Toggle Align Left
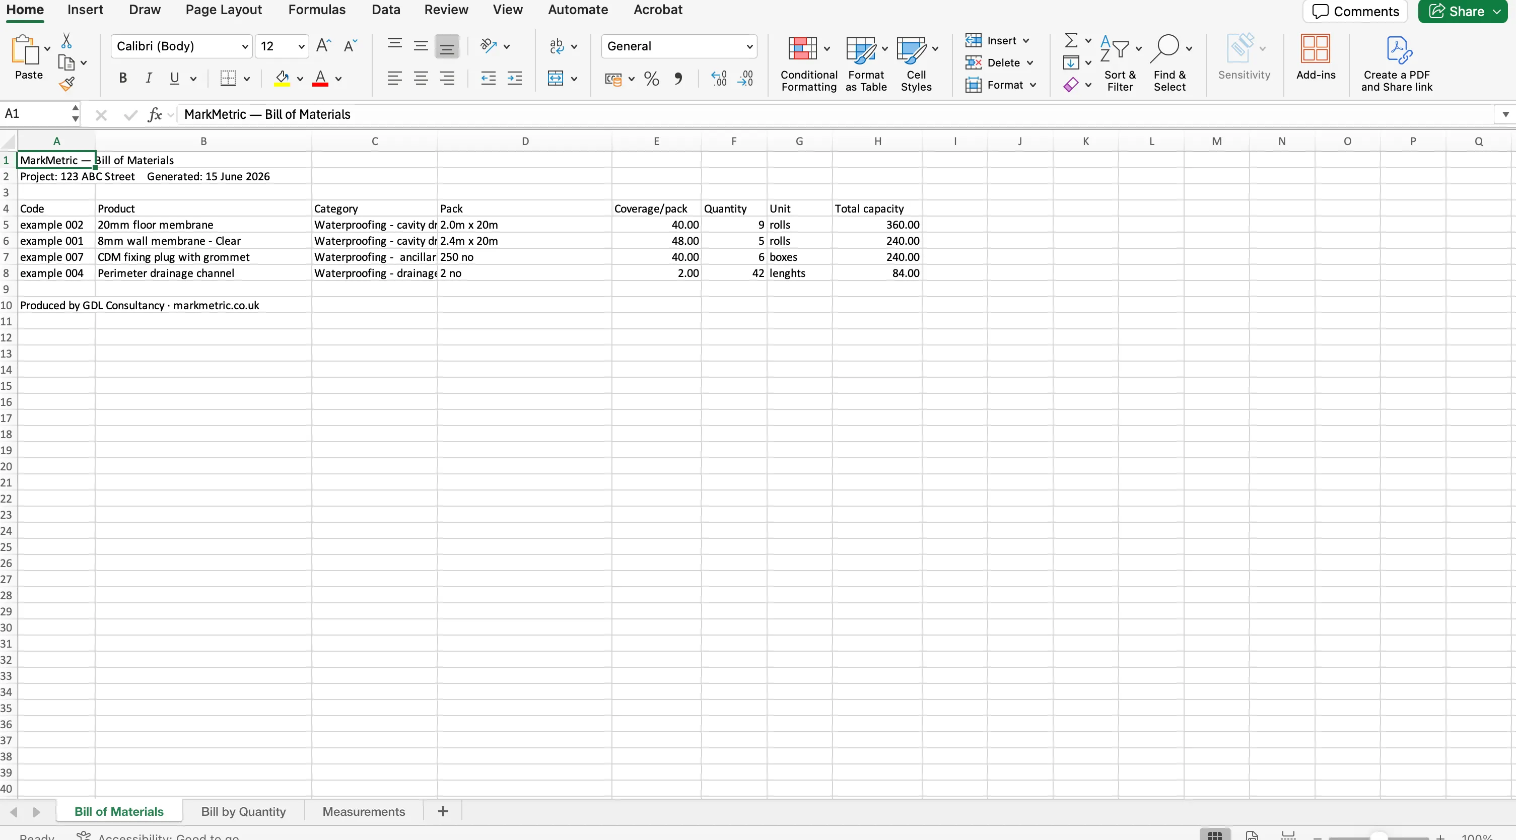Screen dimensions: 1516x840 point(394,78)
